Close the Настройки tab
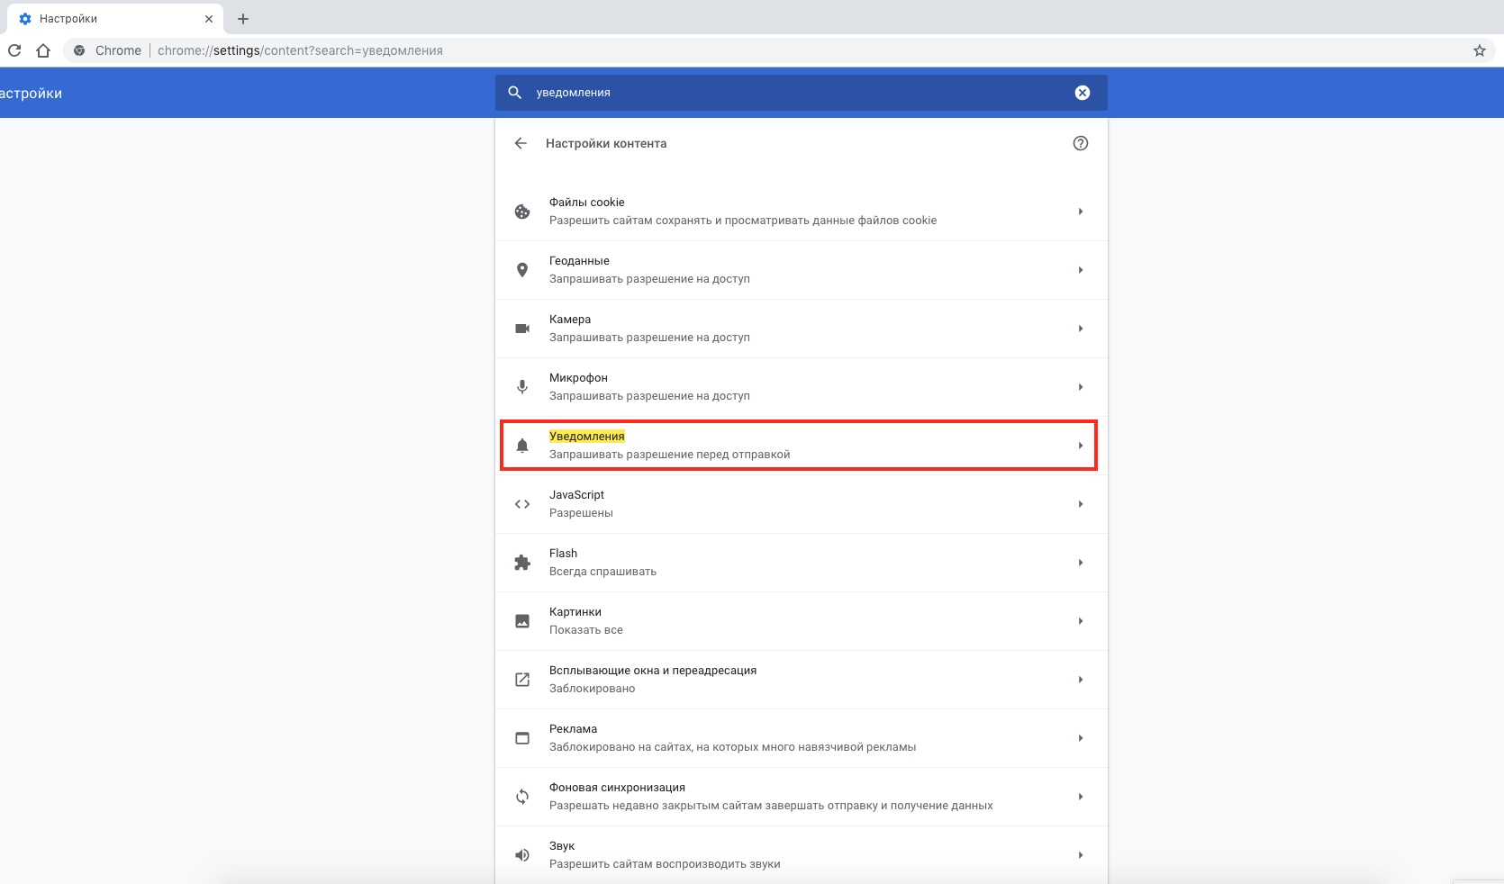Image resolution: width=1504 pixels, height=884 pixels. click(x=209, y=19)
